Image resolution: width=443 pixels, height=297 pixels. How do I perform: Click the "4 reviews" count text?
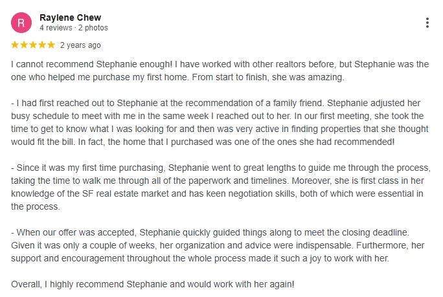tap(56, 28)
